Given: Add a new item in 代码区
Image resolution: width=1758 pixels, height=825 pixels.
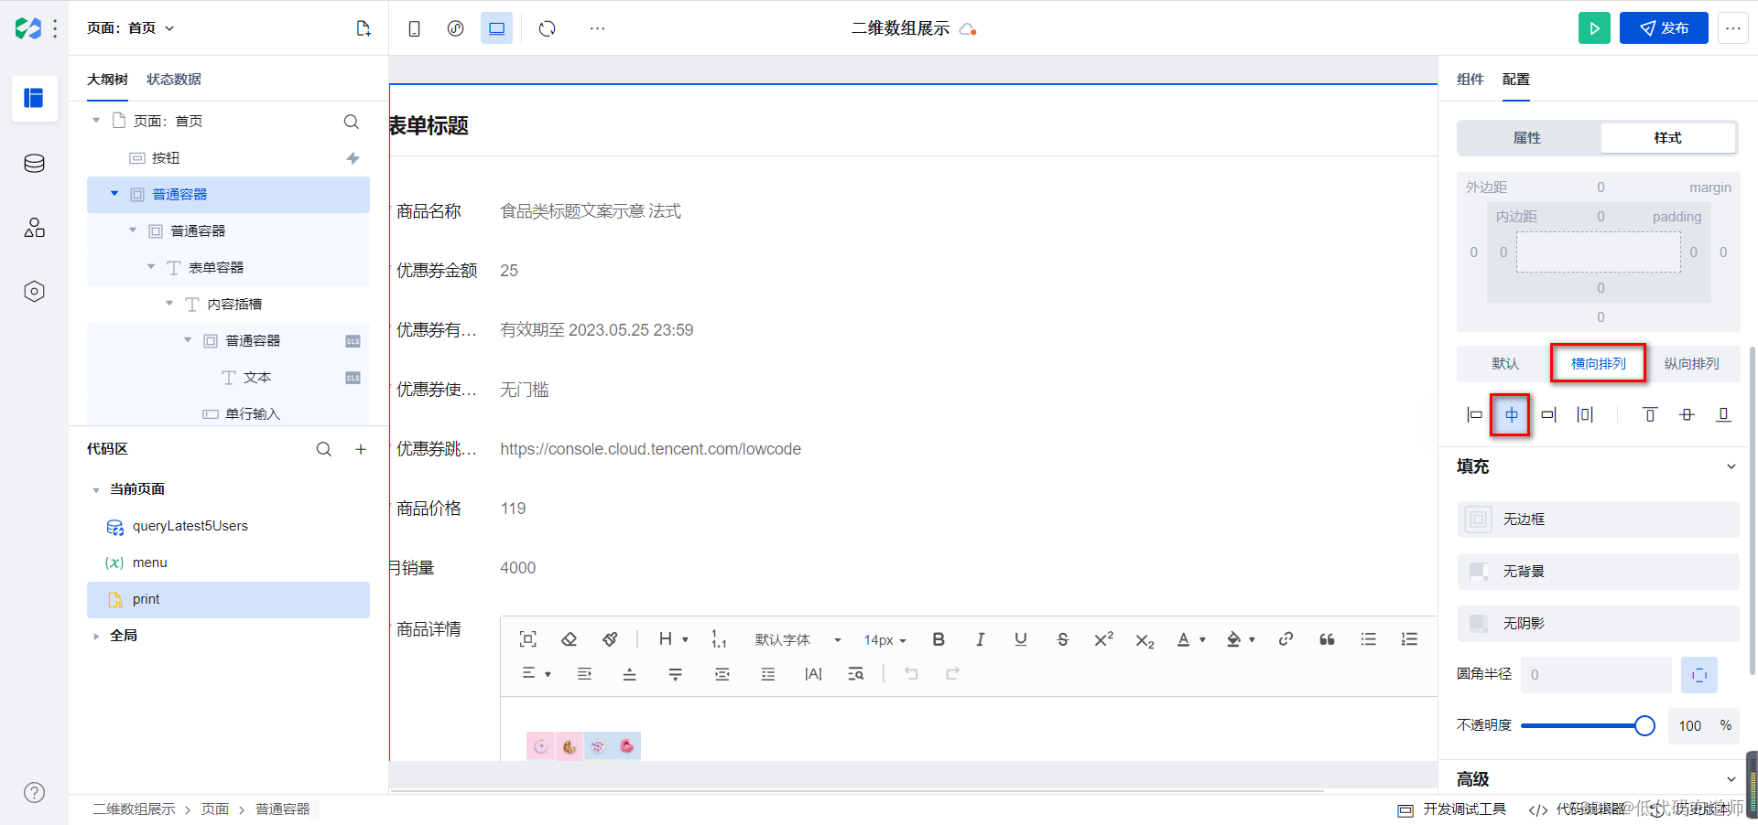Looking at the screenshot, I should click(x=361, y=449).
